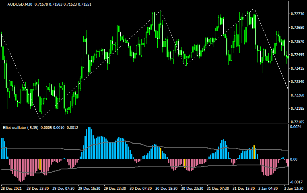Viewport: 307px width, 193px height.
Task: Click the 0.0024 oscillator scale label
Action: click(297, 127)
